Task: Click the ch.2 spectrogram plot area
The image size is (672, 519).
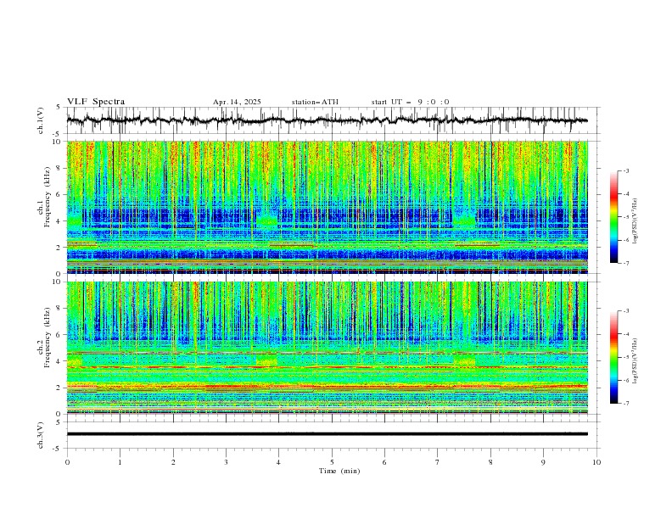Action: click(327, 348)
